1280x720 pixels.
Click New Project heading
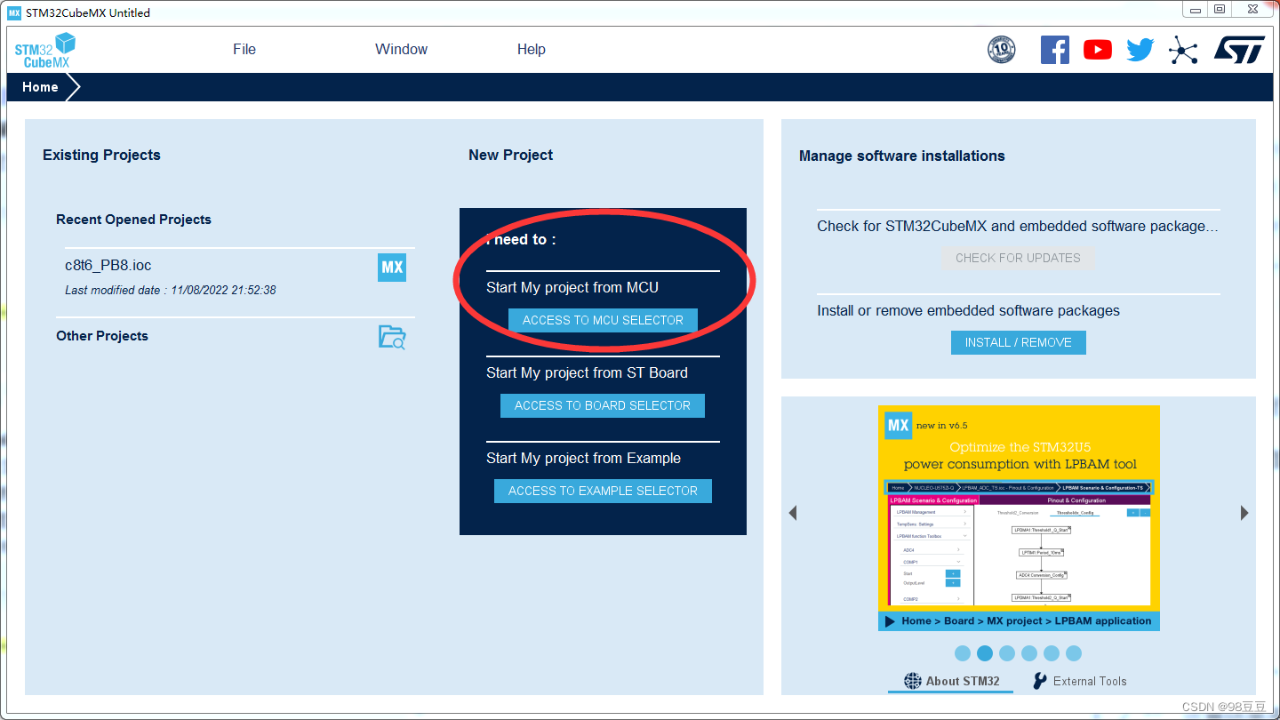click(510, 155)
